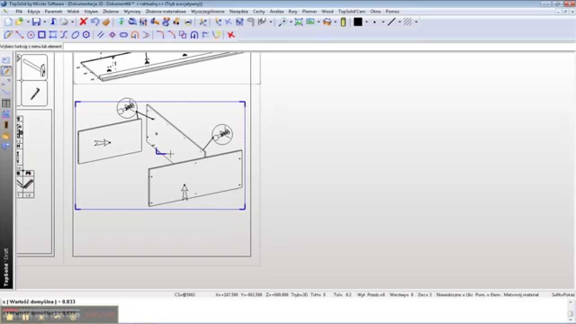Open the TopSolid'Cam menu
The image size is (576, 324).
(352, 11)
